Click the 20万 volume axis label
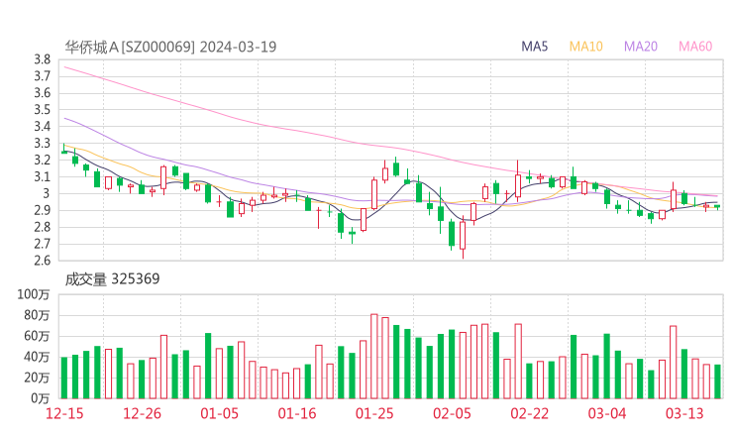The image size is (733, 436). coord(37,378)
